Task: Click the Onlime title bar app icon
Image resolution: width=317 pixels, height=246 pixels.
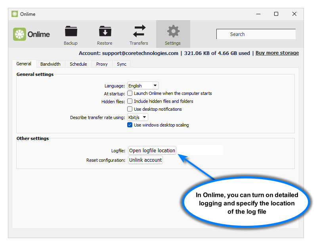Action: coord(15,14)
